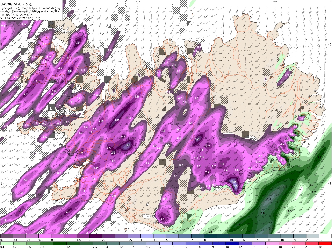The width and height of the screenshot is (332, 249).
Task: Click the 'slydda/snjókoma' legend description line
Action: click(x=31, y=11)
